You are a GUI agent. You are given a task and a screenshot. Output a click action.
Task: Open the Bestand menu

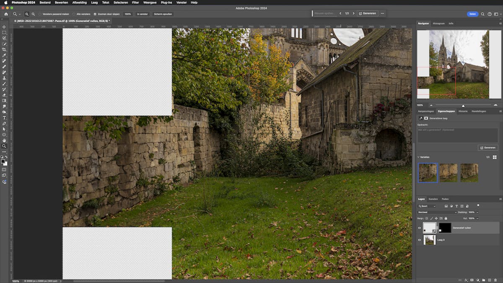(x=45, y=2)
